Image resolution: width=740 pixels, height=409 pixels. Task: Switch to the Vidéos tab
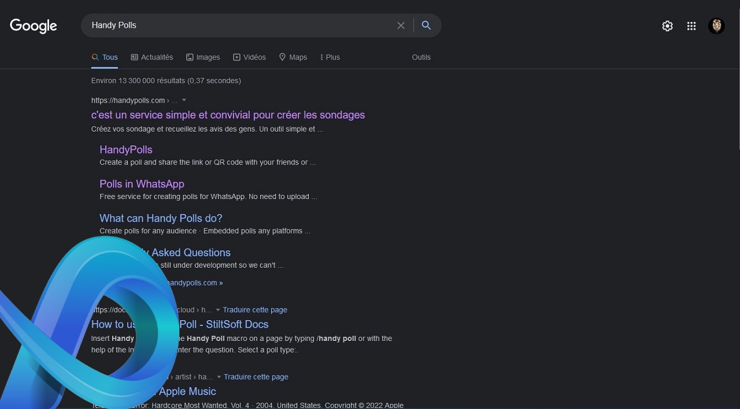(x=249, y=57)
